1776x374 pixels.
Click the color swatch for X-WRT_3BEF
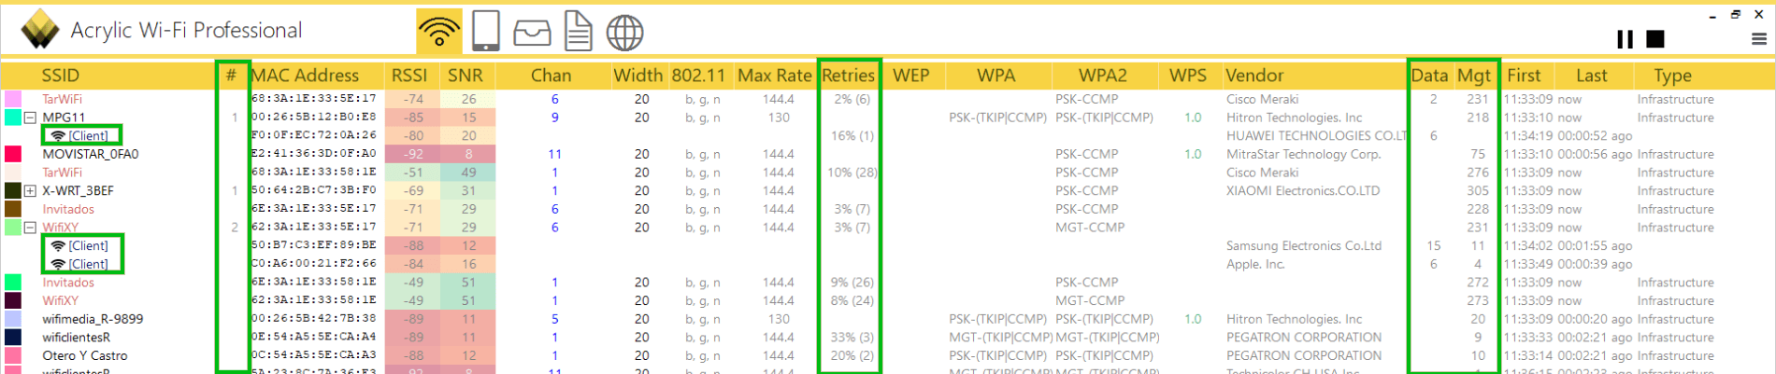pyautogui.click(x=13, y=191)
